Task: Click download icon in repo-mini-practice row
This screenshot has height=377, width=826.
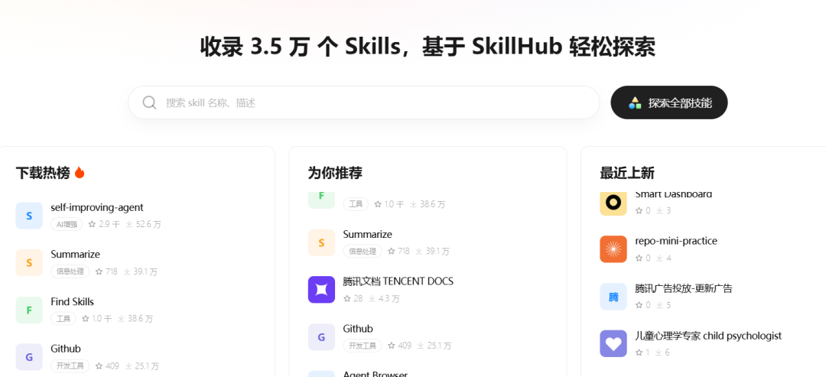Action: (659, 258)
